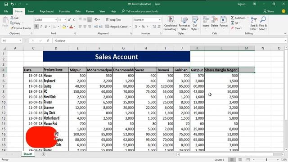
Task: Align text to the right
Action: point(90,27)
